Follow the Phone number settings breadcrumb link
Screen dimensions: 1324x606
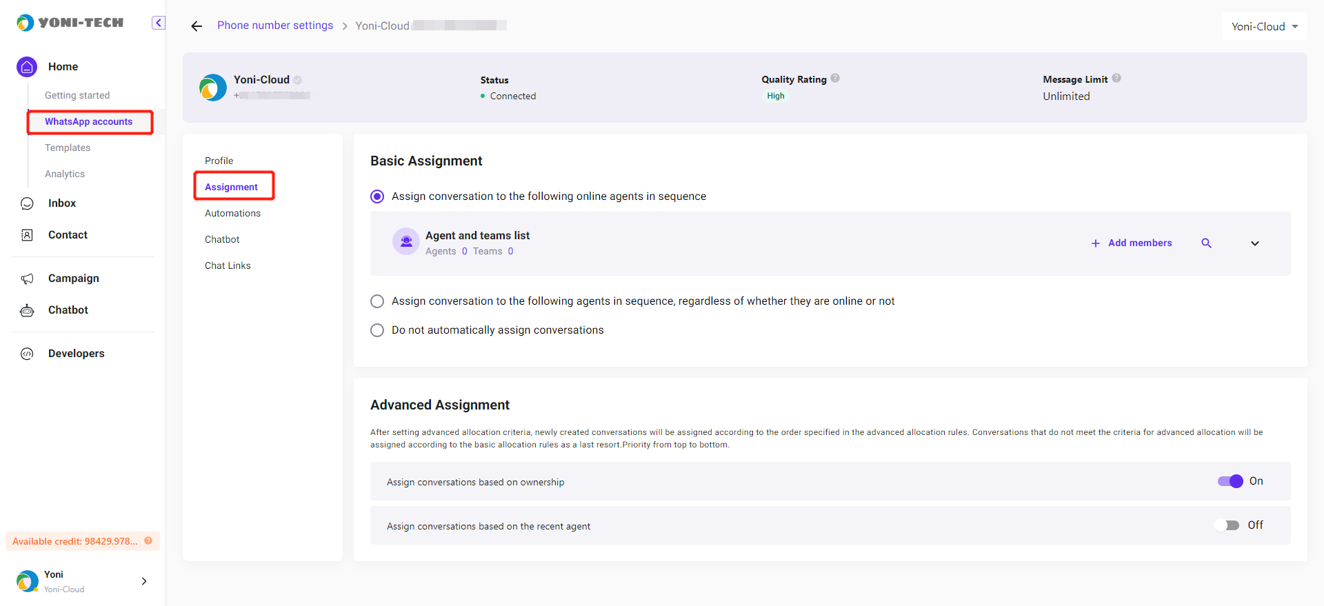275,26
